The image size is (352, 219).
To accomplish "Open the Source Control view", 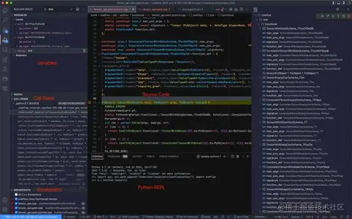I will 5,30.
